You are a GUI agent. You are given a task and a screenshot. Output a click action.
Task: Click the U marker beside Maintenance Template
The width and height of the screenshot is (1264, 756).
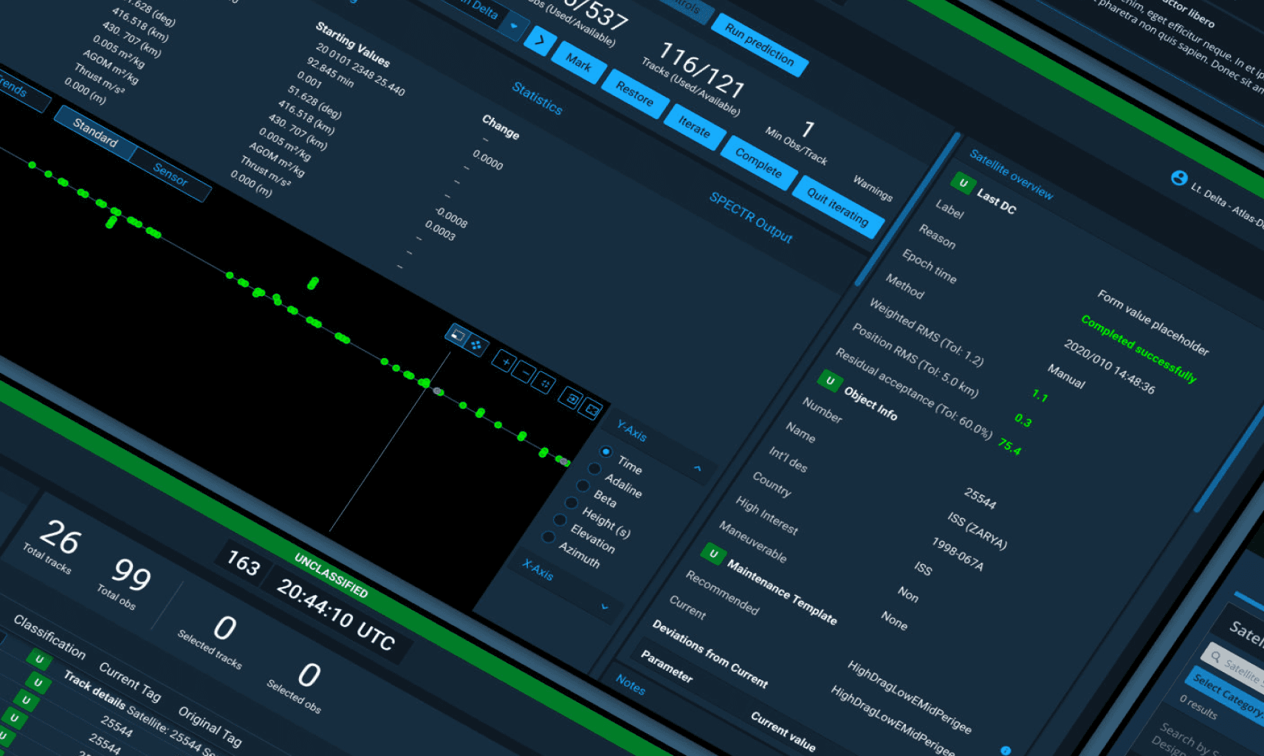point(712,553)
